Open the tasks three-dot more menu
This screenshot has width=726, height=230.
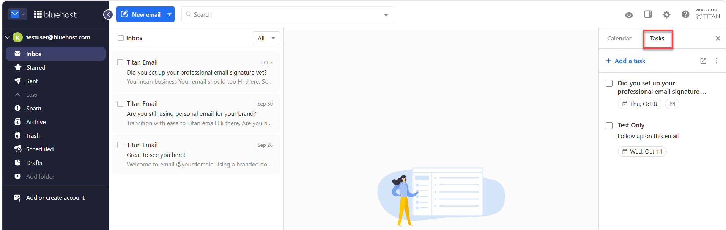717,61
